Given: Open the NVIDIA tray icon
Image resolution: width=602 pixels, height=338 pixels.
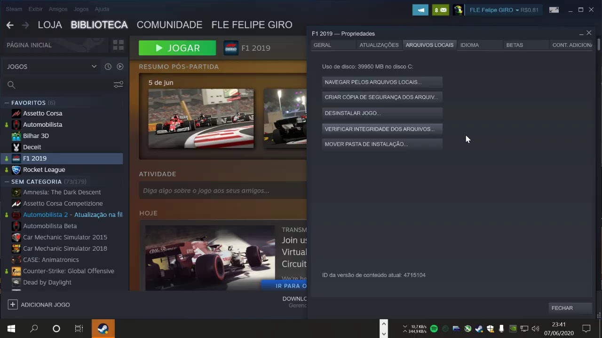Looking at the screenshot, I should [513, 329].
